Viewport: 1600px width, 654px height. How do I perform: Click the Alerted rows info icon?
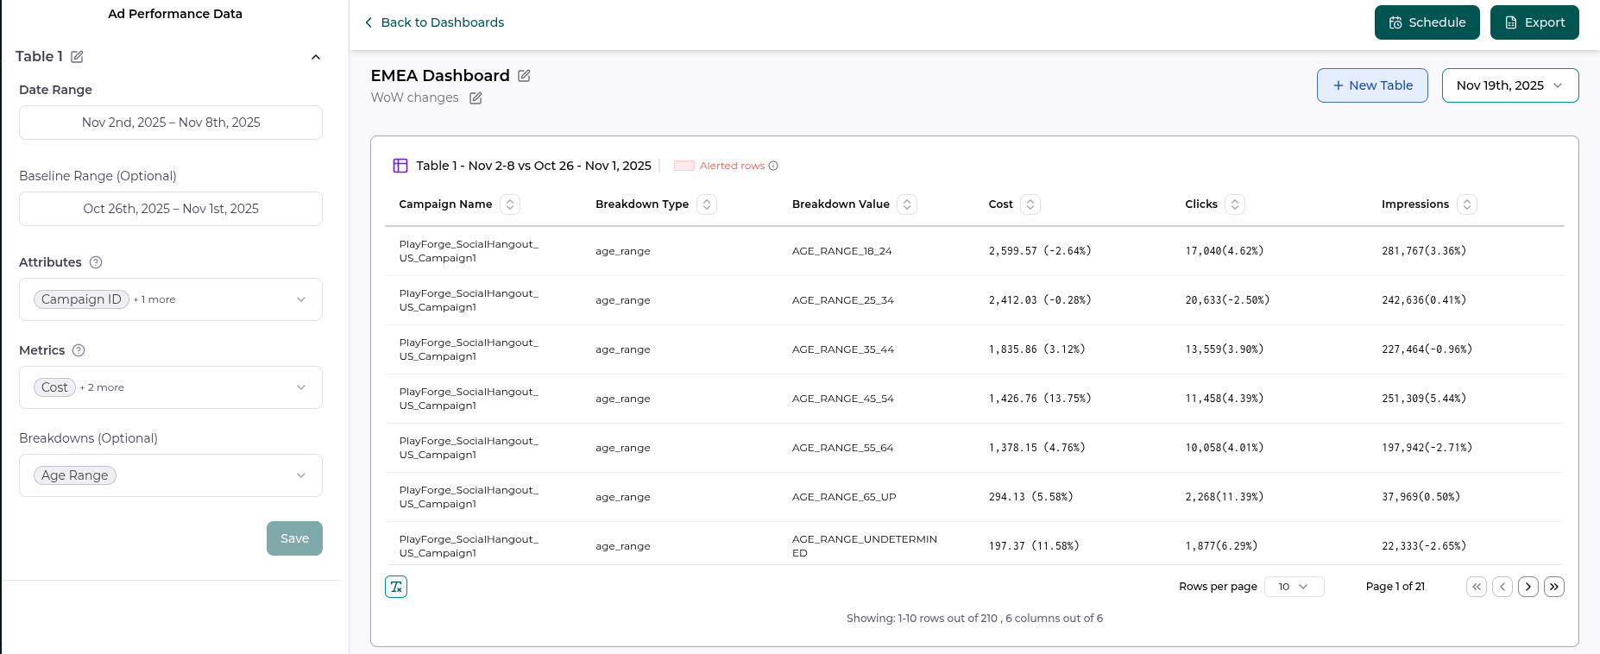[x=773, y=166]
